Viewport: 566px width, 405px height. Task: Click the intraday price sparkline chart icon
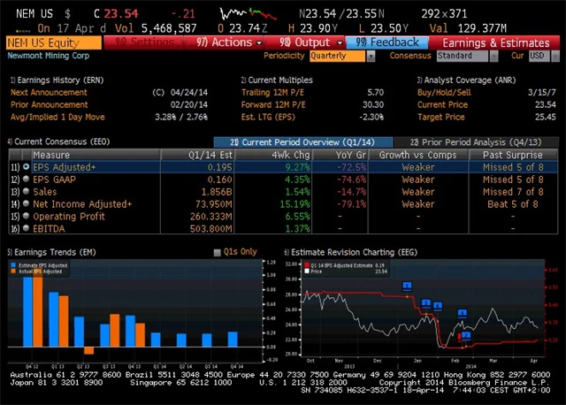(245, 14)
